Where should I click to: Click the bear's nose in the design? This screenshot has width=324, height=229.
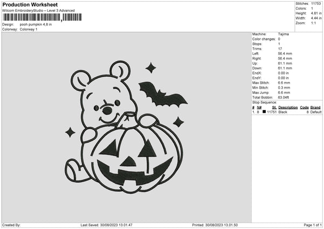(x=107, y=110)
